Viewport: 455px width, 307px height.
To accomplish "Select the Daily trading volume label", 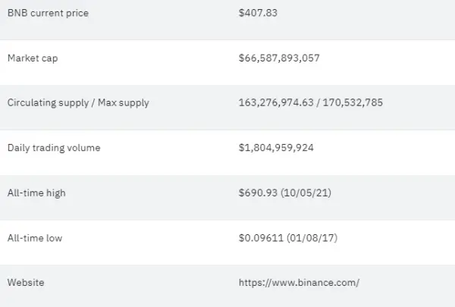I will (54, 148).
